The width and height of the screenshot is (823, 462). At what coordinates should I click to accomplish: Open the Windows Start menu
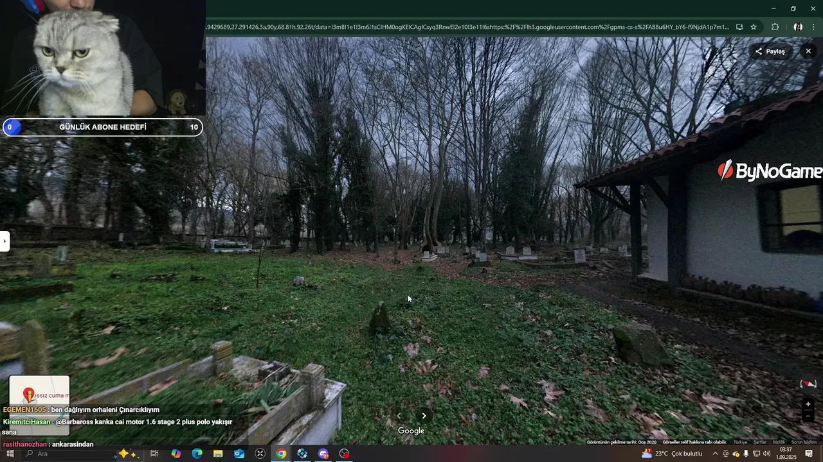(10, 454)
